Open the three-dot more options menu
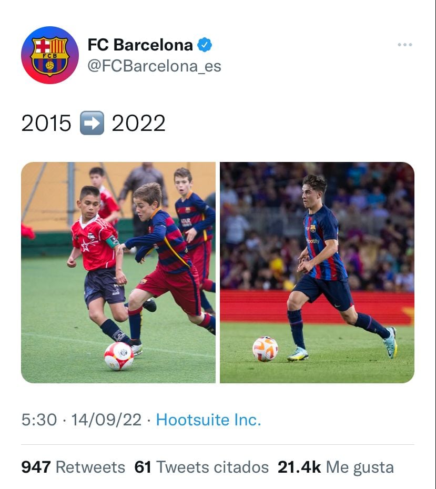The height and width of the screenshot is (489, 436). tap(404, 45)
